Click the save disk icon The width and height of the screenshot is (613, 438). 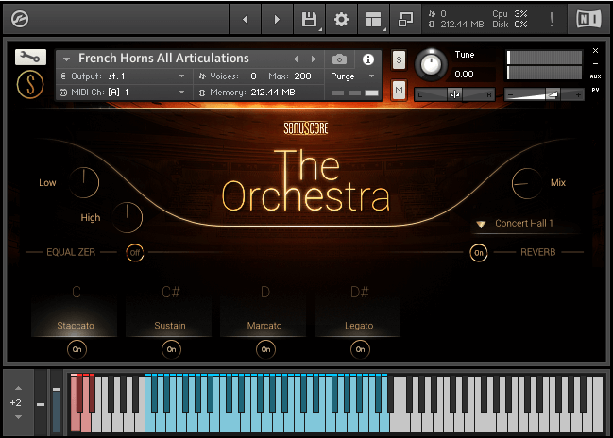coord(308,19)
